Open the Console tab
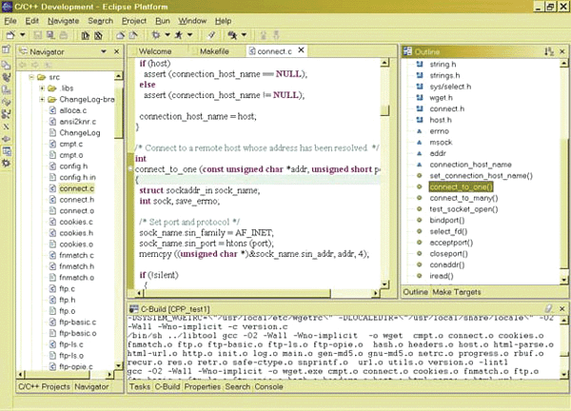The image size is (571, 411). (269, 387)
